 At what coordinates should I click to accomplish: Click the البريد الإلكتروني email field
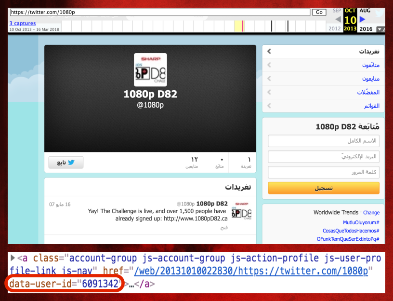(x=324, y=157)
